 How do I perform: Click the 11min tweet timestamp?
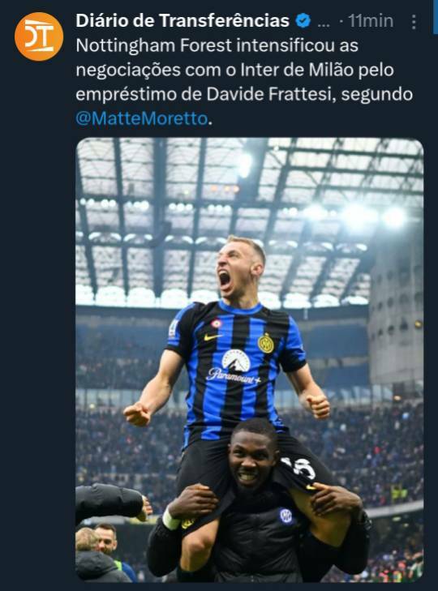[370, 21]
